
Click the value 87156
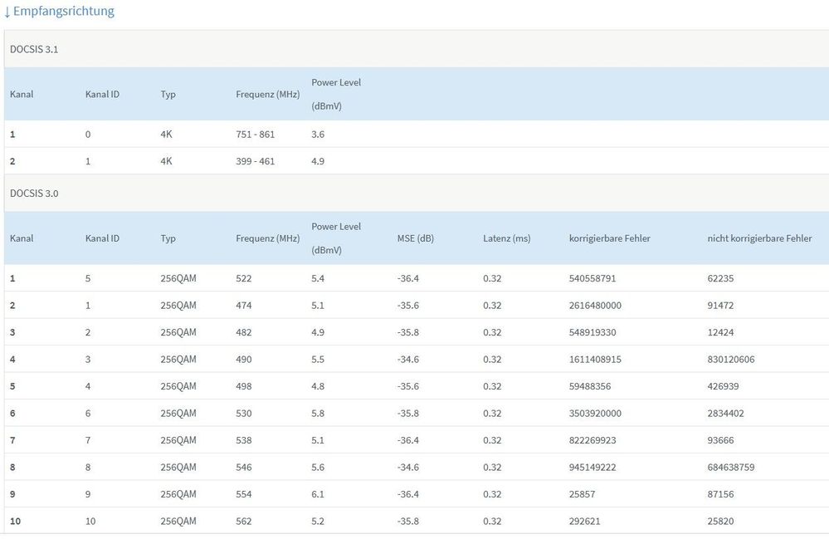pos(720,494)
